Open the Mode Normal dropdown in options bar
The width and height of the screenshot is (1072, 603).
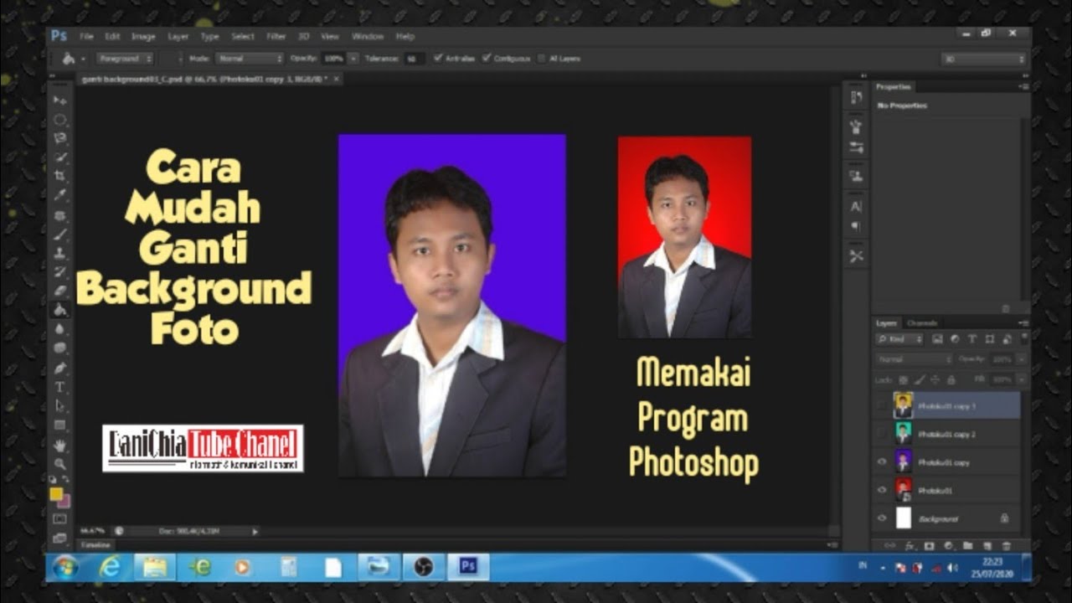pyautogui.click(x=249, y=59)
